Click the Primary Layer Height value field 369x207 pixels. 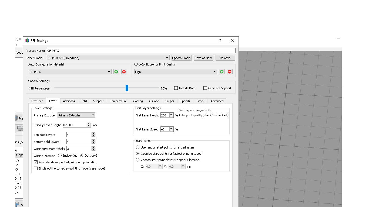pyautogui.click(x=75, y=125)
